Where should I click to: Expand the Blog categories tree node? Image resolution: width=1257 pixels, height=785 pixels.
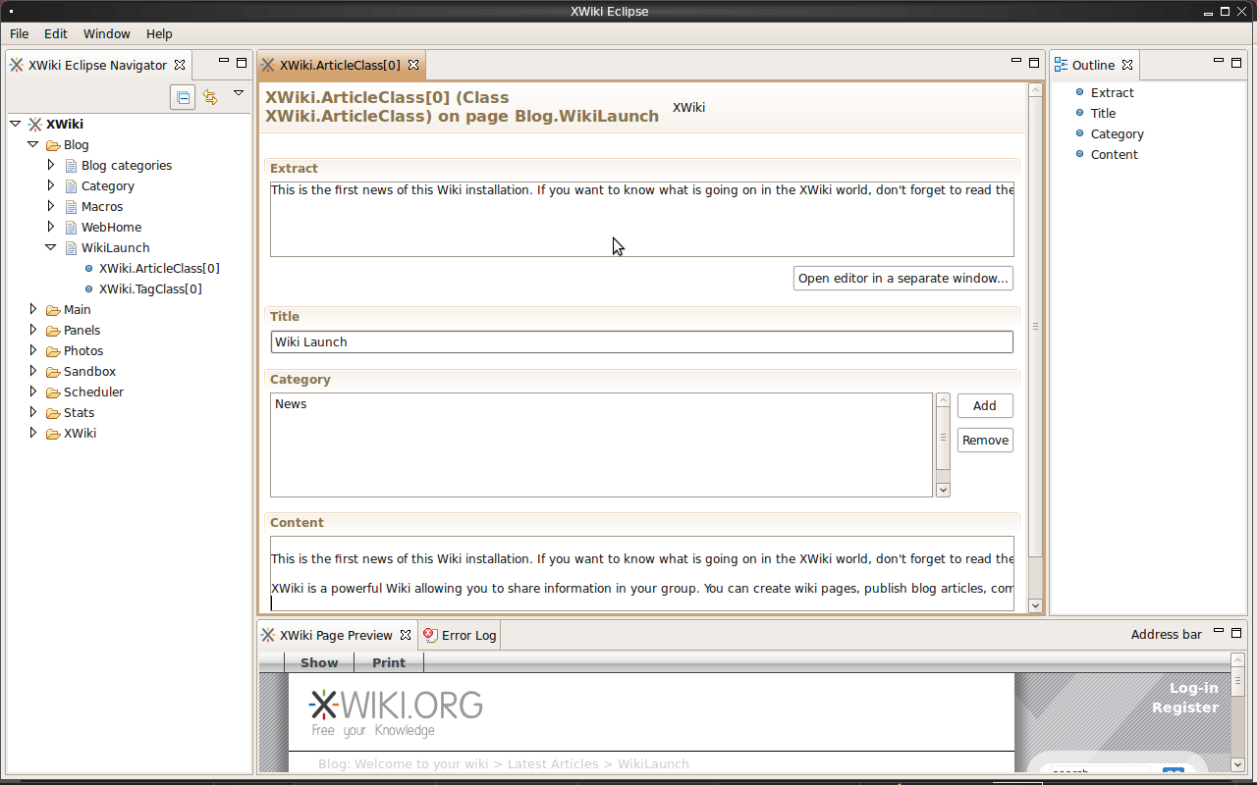pyautogui.click(x=51, y=165)
